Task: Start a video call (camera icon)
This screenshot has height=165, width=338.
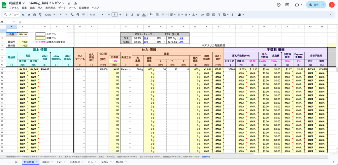Action: pyautogui.click(x=297, y=5)
